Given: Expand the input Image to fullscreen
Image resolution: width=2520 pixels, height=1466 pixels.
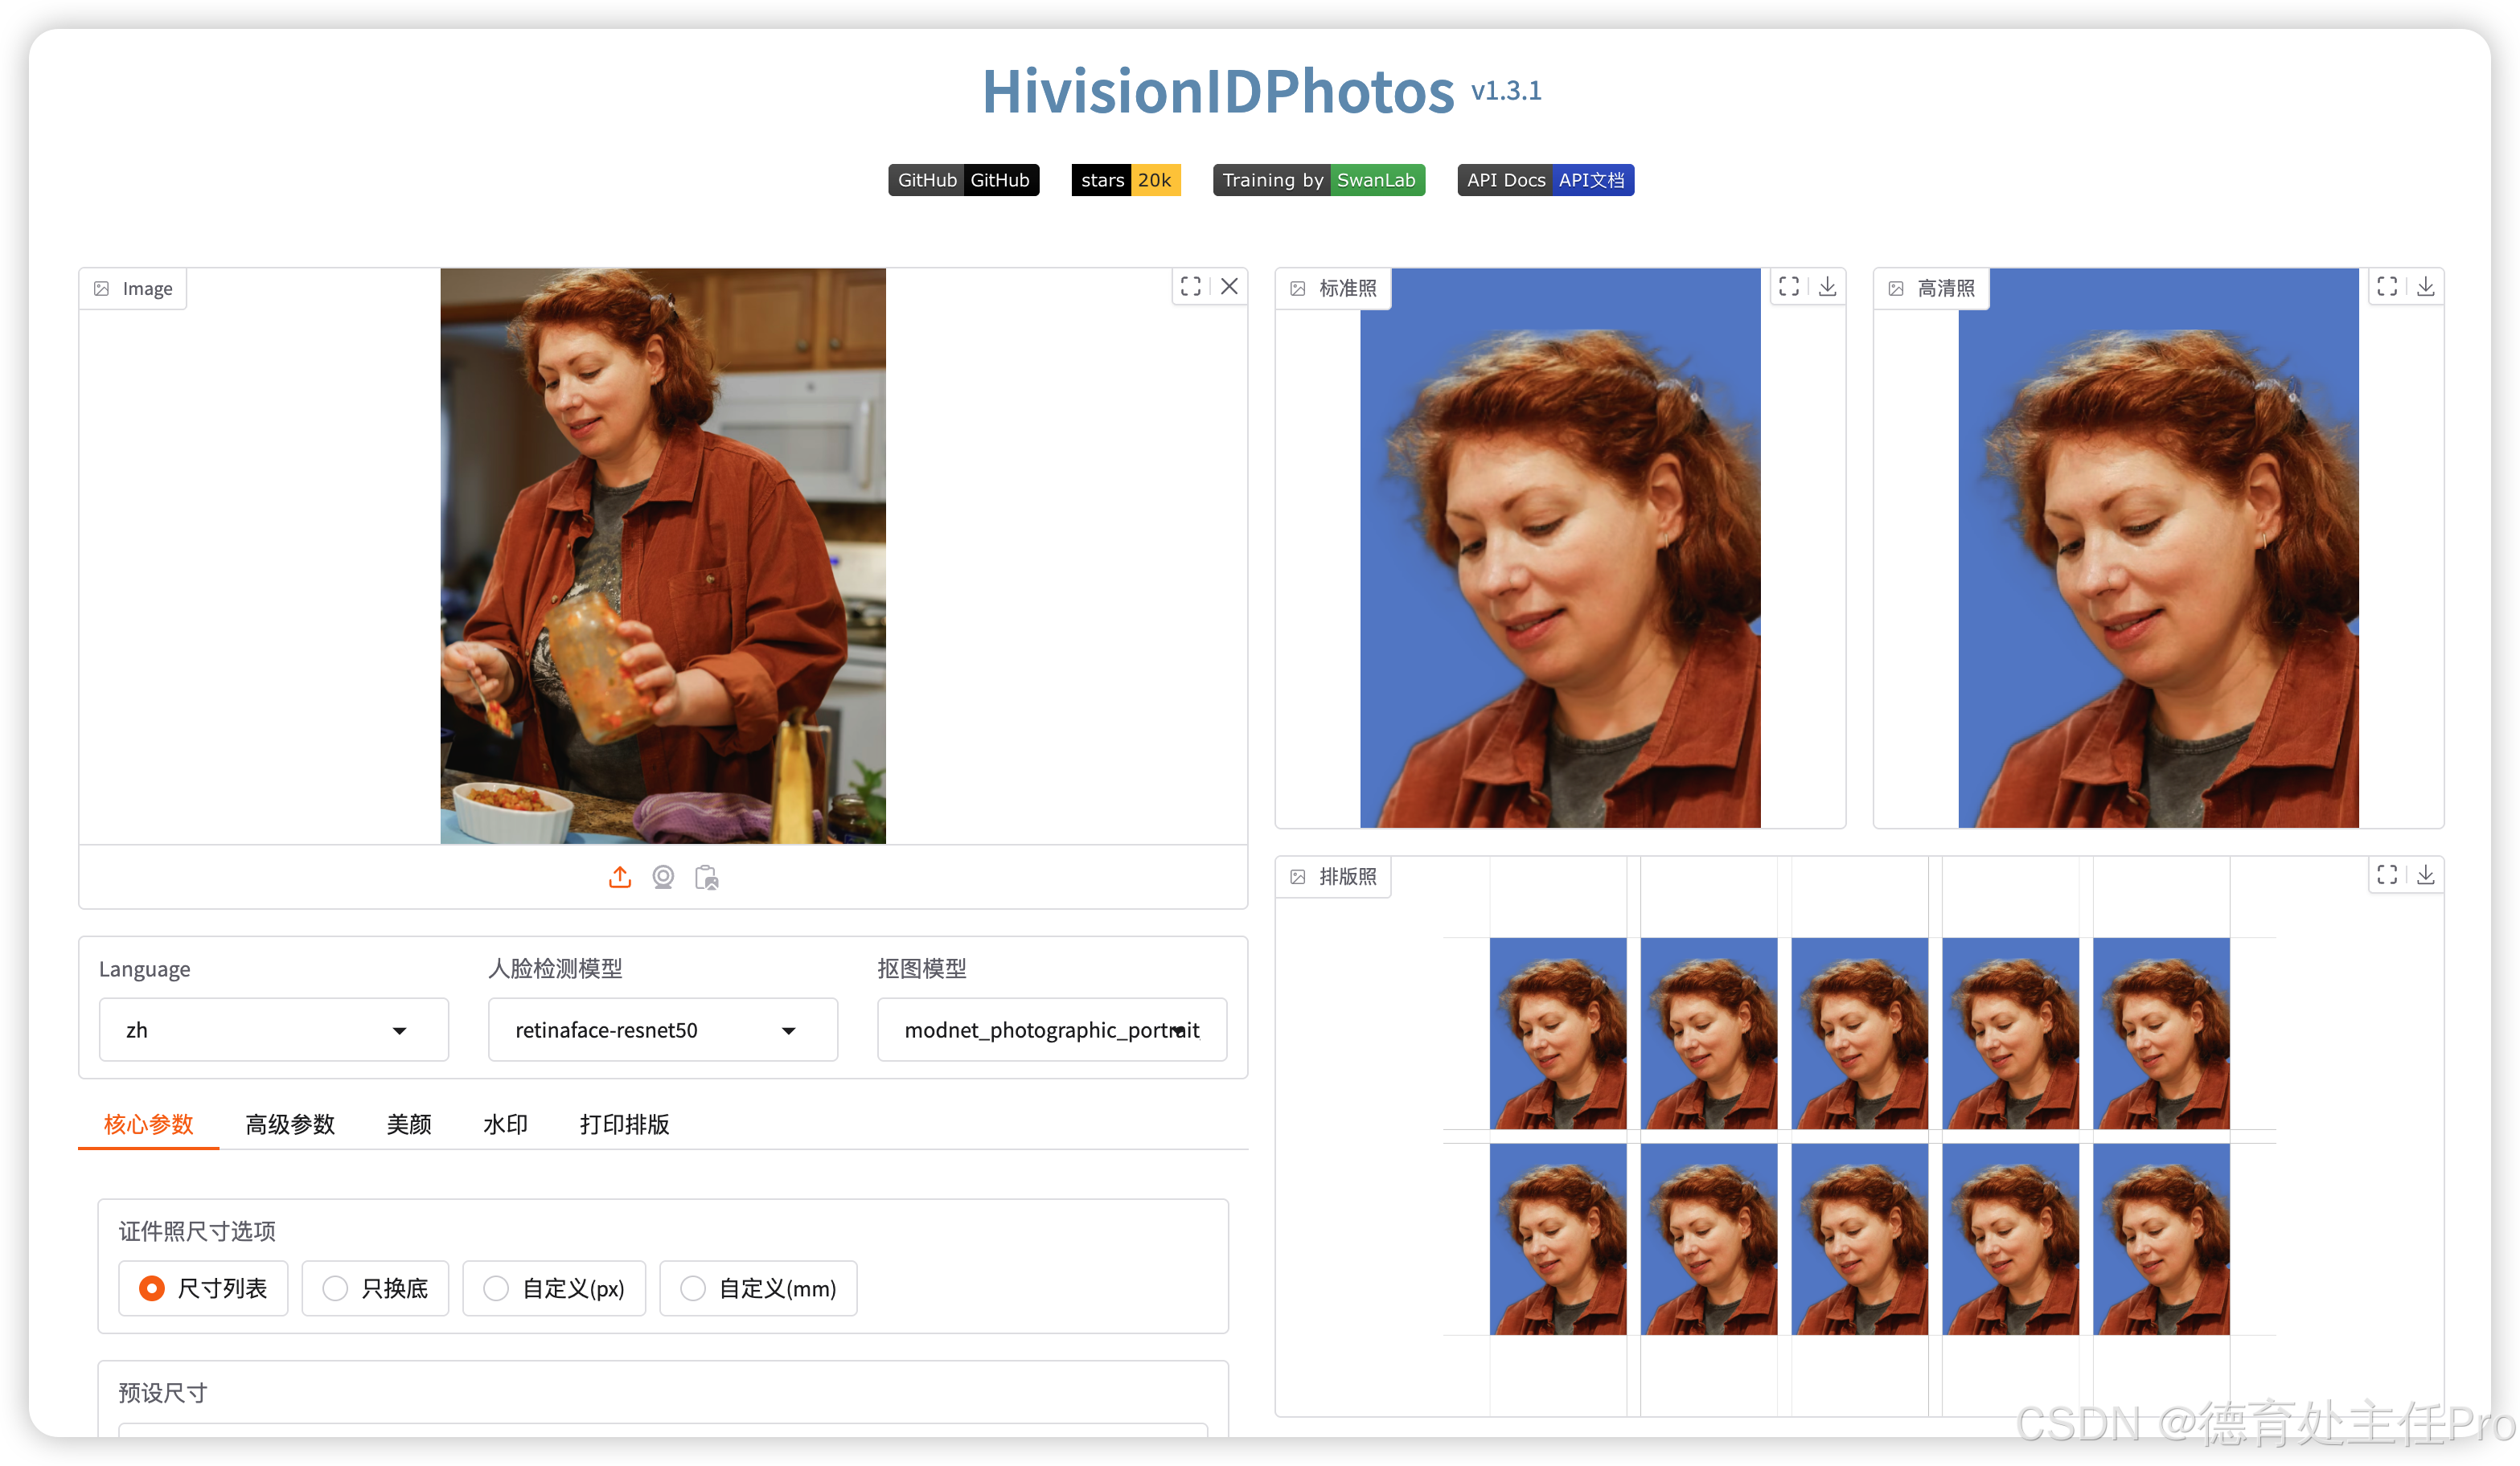Looking at the screenshot, I should pyautogui.click(x=1190, y=287).
